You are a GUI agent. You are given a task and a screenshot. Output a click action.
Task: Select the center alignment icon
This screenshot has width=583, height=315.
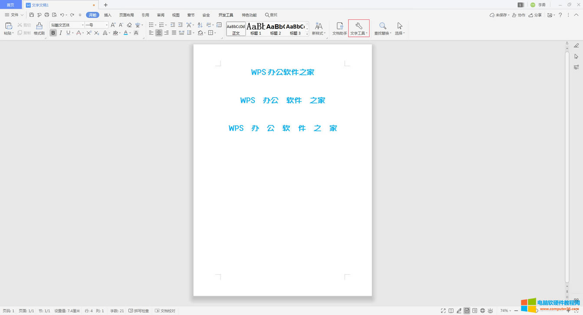tap(159, 32)
